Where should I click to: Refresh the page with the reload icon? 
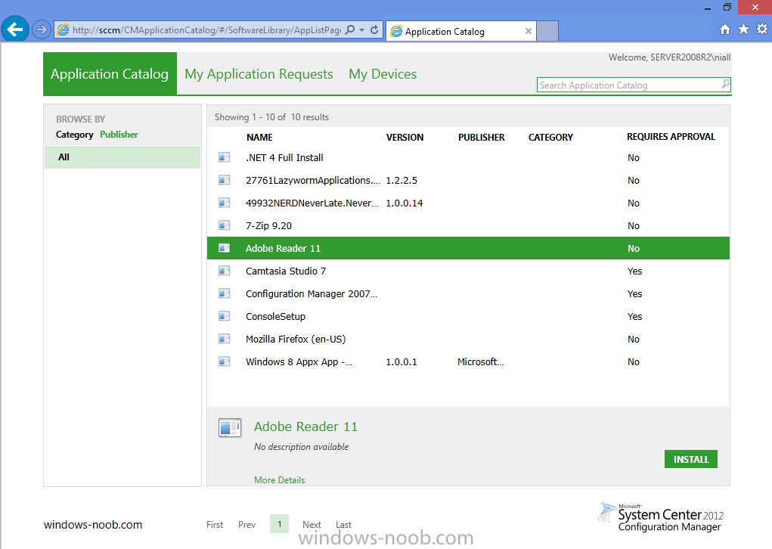[374, 30]
